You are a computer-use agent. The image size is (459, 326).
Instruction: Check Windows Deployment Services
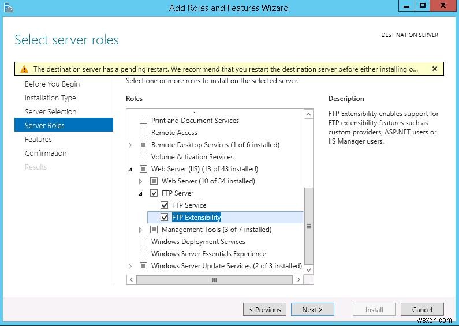pos(143,241)
